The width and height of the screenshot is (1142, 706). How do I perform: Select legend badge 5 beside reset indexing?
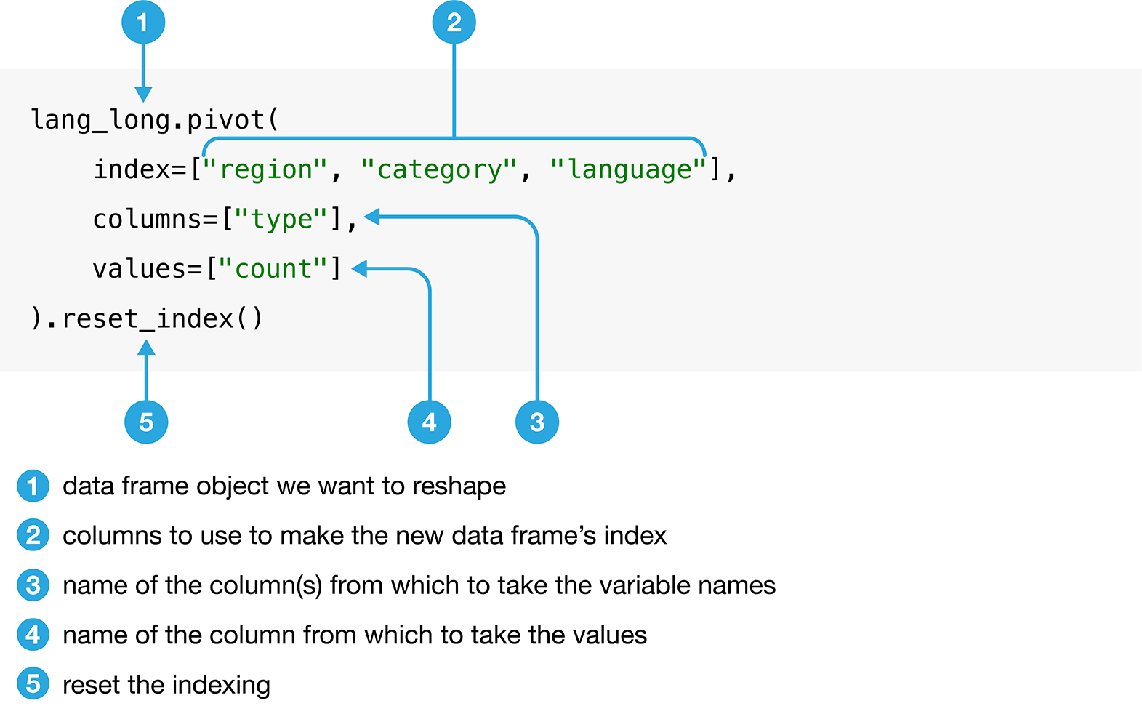(x=33, y=684)
